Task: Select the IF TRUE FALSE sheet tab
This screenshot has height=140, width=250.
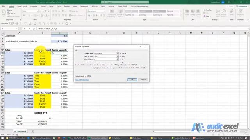Action: click(20, 131)
